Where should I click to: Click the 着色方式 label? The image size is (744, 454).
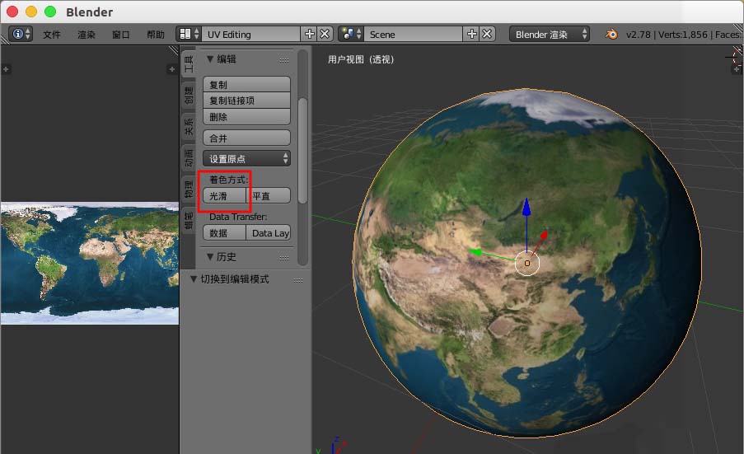coord(228,180)
